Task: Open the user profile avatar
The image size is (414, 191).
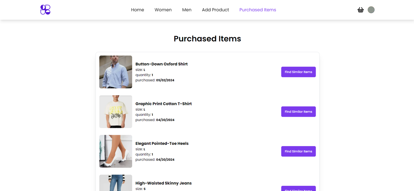Action: pyautogui.click(x=371, y=10)
